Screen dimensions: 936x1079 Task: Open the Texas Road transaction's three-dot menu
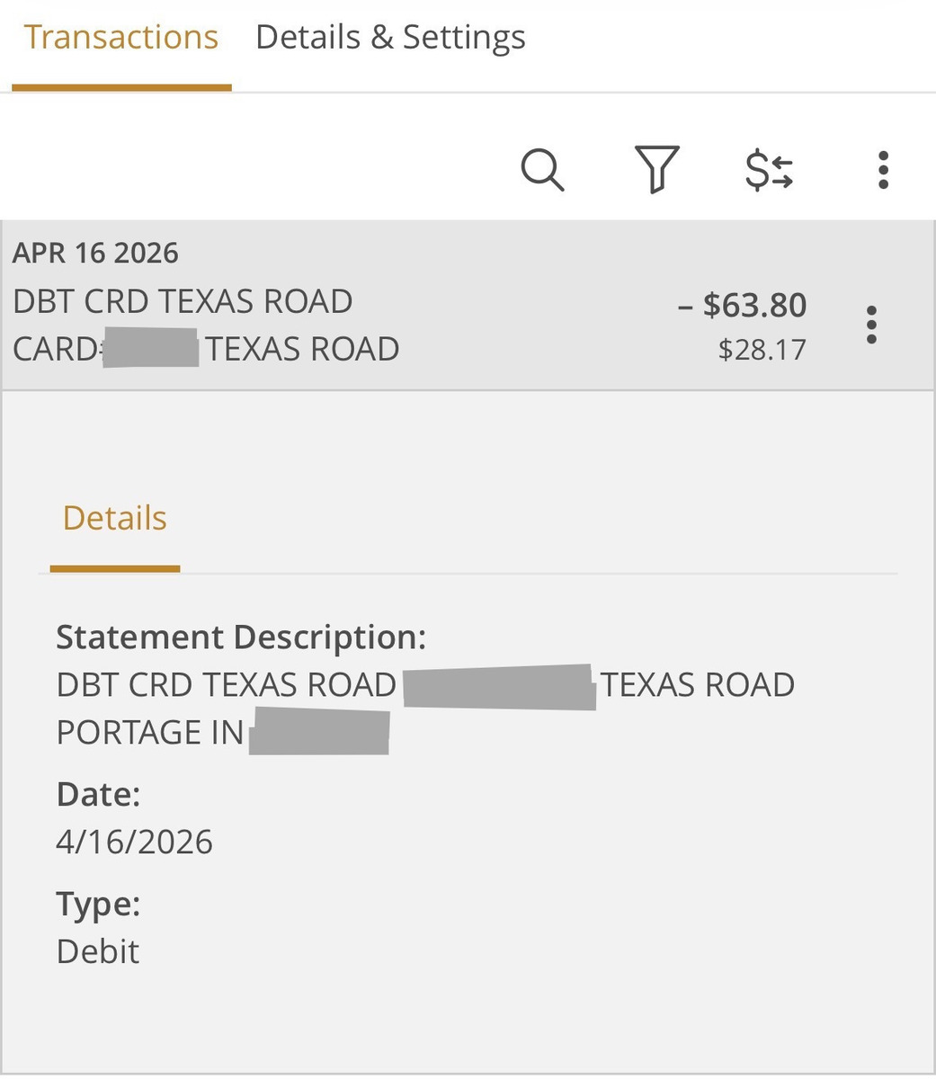pos(870,325)
